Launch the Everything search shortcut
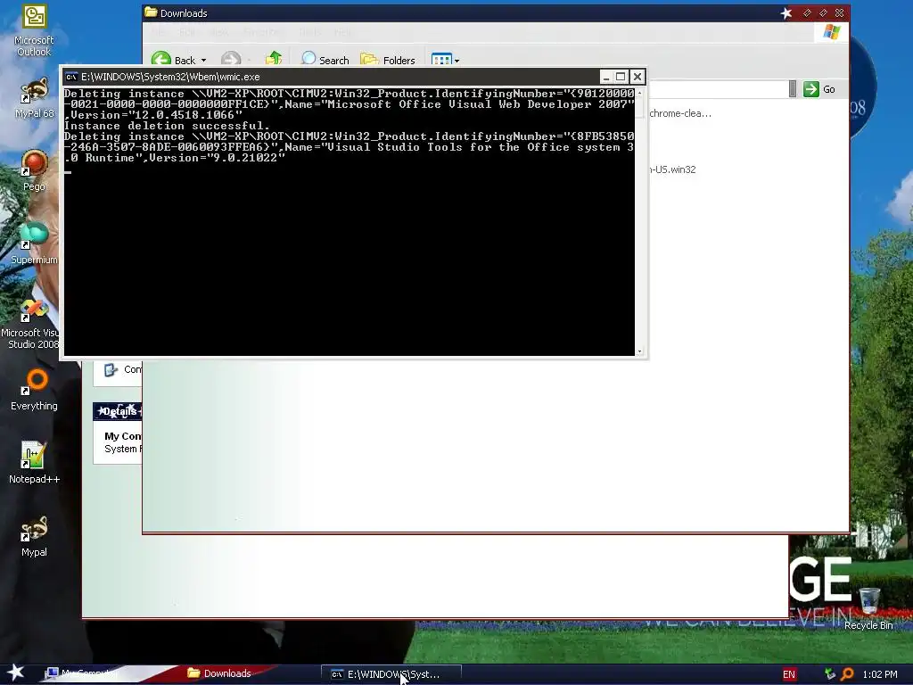The width and height of the screenshot is (913, 685). [34, 390]
